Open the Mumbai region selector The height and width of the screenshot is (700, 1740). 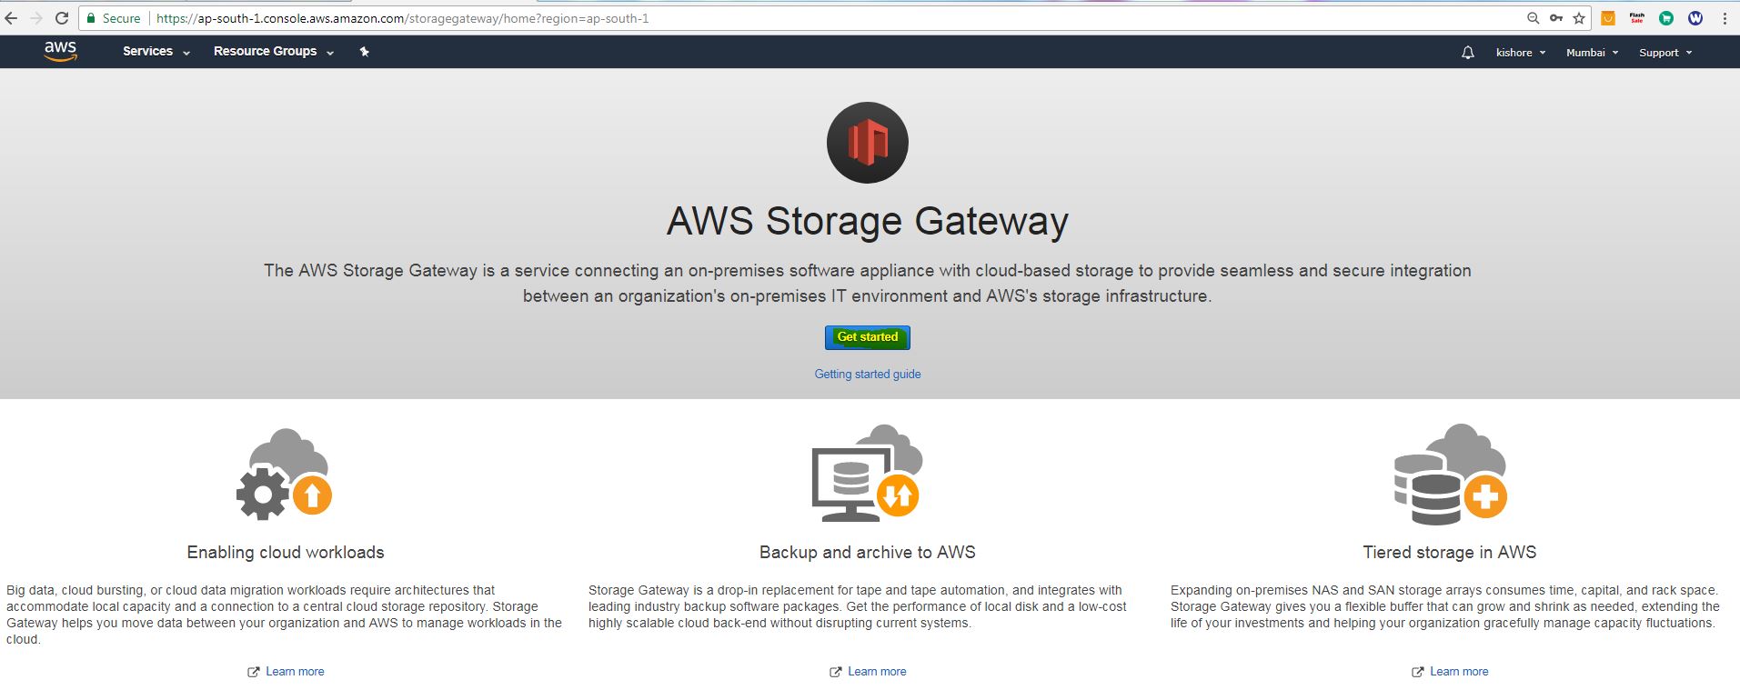tap(1592, 53)
